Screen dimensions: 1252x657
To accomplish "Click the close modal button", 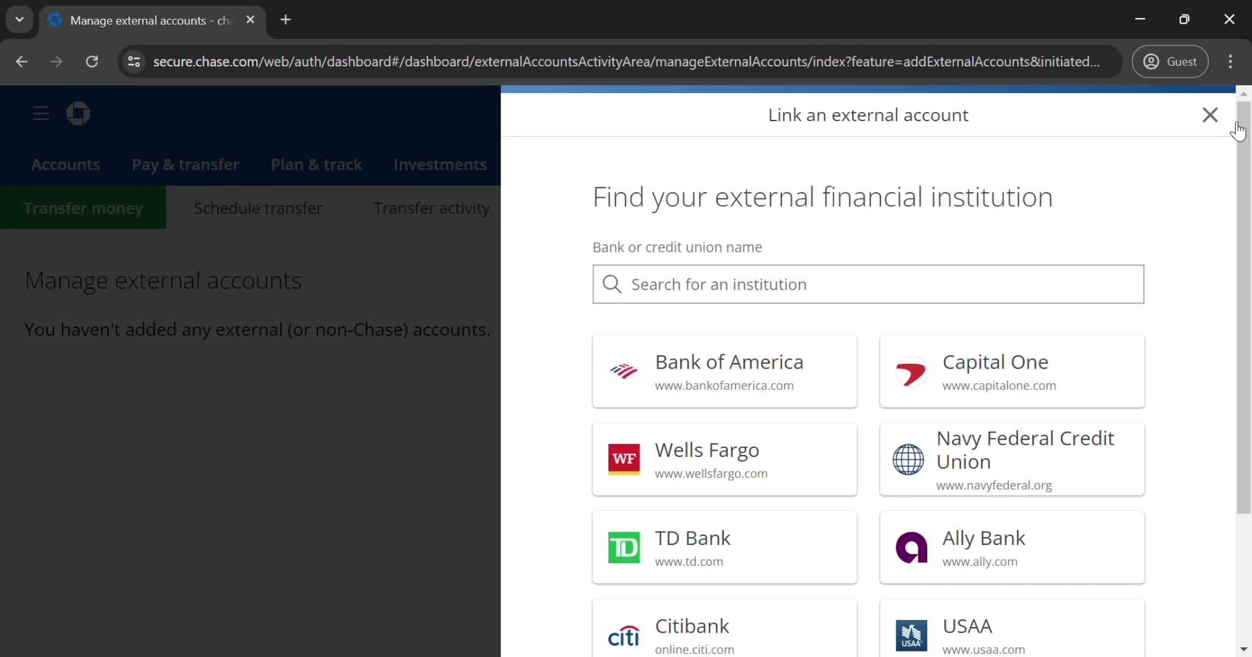I will pos(1210,114).
